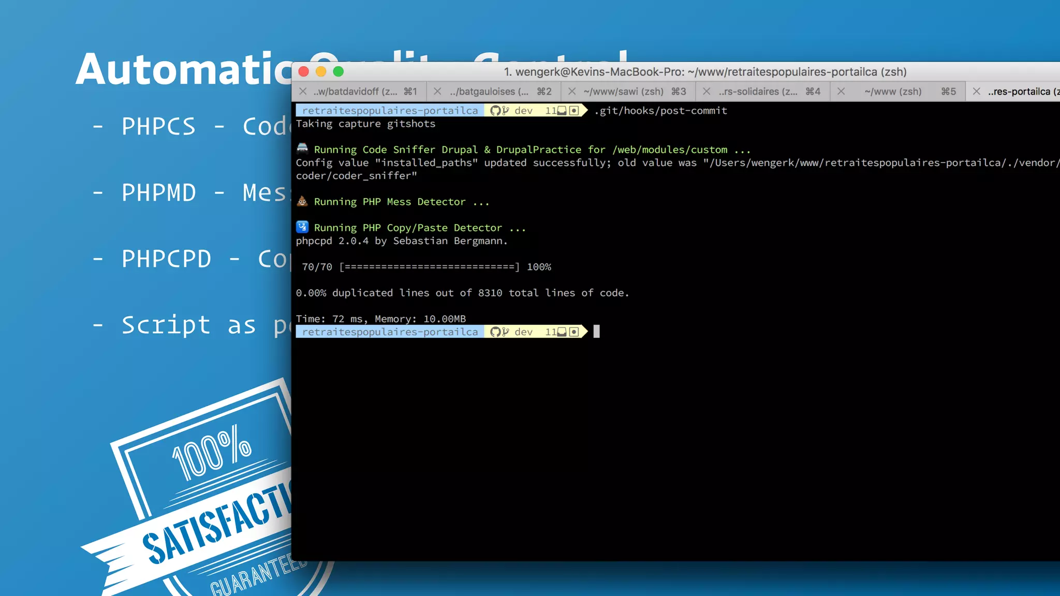Viewport: 1060px width, 596px height.
Task: Click the PHPMD bullet on the slide
Action: click(x=192, y=192)
